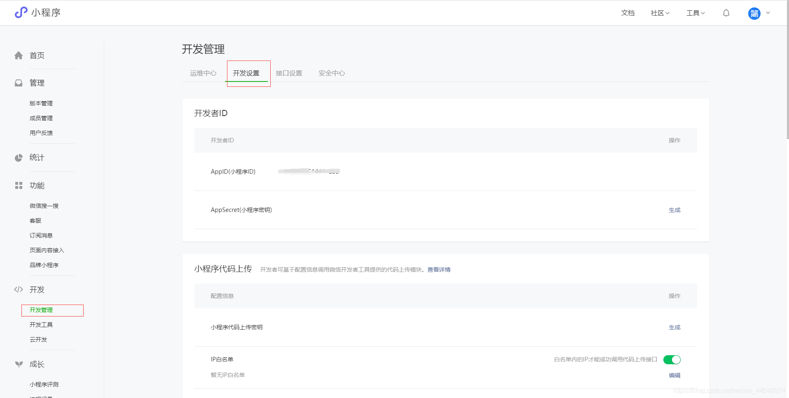This screenshot has height=398, width=789.
Task: Open 用户反馈 in the sidebar
Action: click(x=41, y=133)
